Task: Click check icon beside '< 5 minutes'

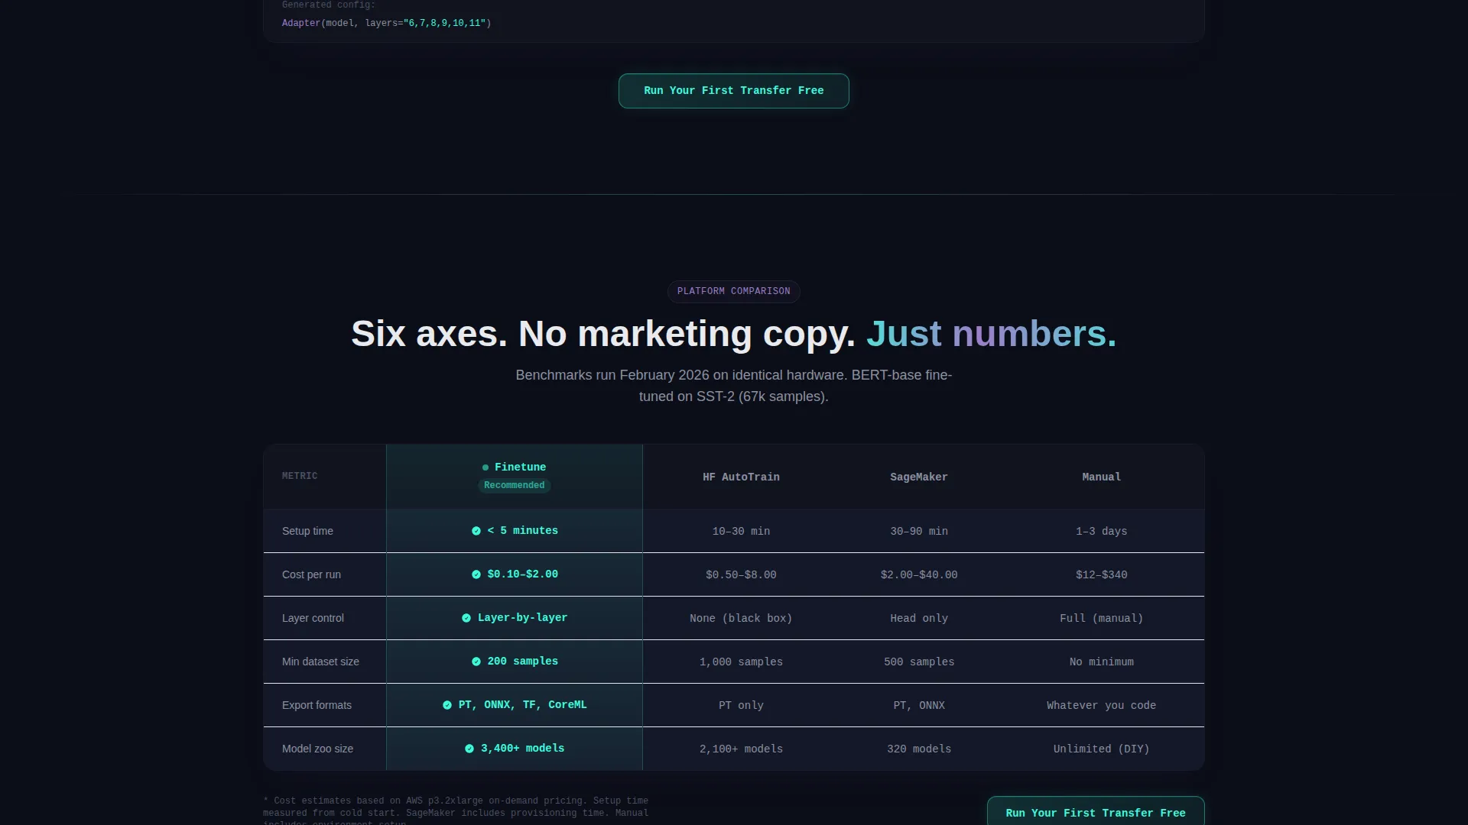Action: tap(476, 531)
